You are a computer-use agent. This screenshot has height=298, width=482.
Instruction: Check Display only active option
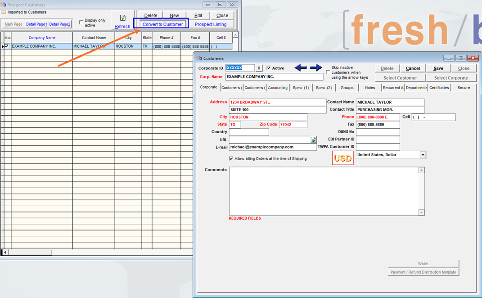click(x=81, y=22)
